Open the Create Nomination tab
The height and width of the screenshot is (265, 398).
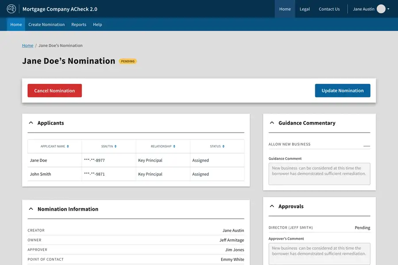[46, 24]
